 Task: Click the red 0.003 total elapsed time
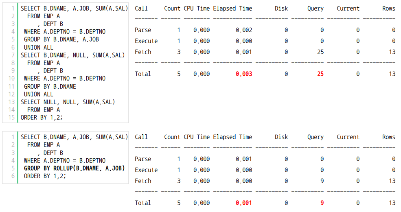click(244, 74)
